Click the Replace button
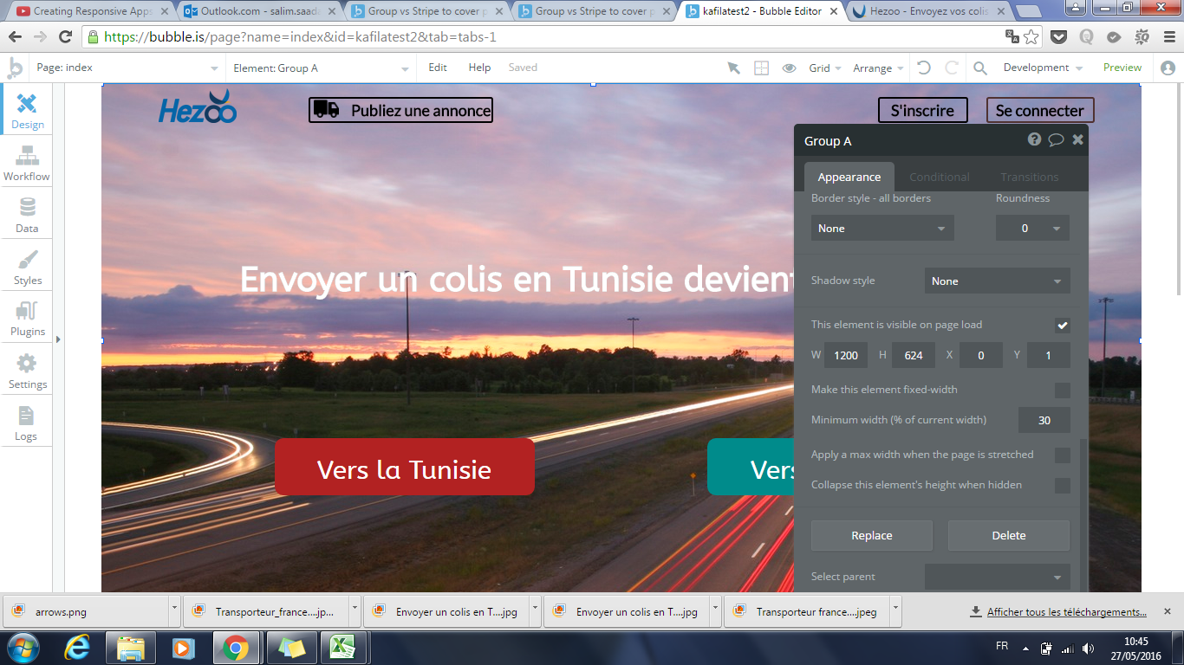Screen dimensions: 1184x665 coord(872,536)
